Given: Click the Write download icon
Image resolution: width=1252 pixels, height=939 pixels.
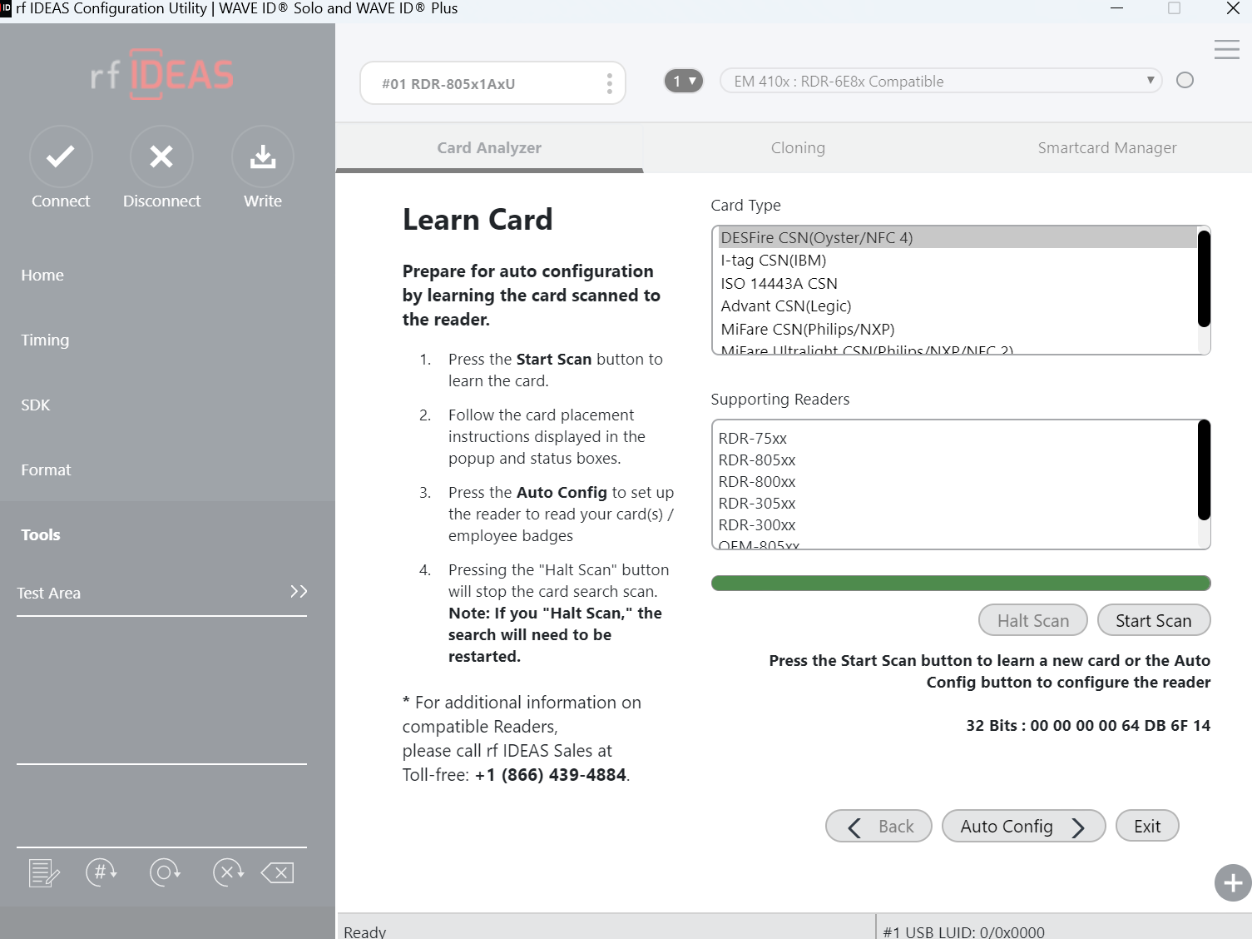Looking at the screenshot, I should 263,156.
